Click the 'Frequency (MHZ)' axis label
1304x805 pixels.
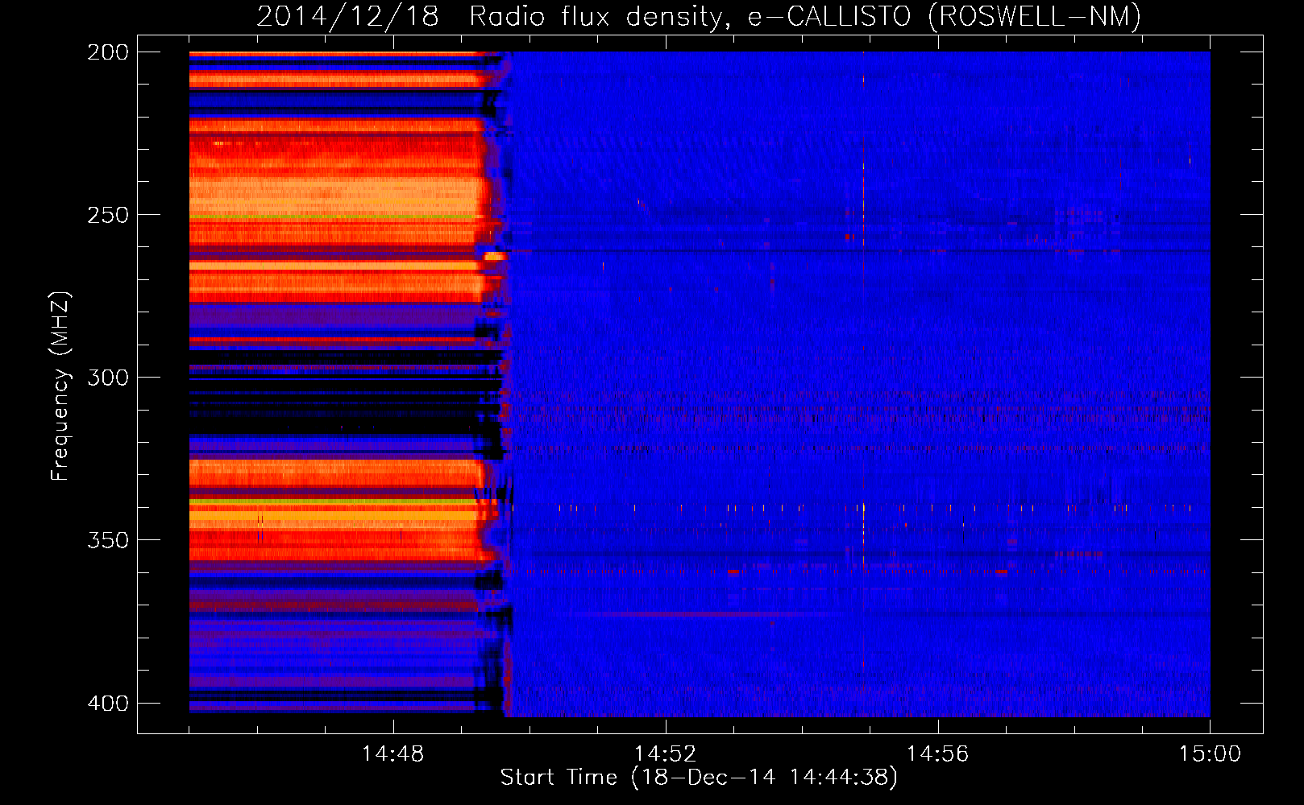[60, 386]
